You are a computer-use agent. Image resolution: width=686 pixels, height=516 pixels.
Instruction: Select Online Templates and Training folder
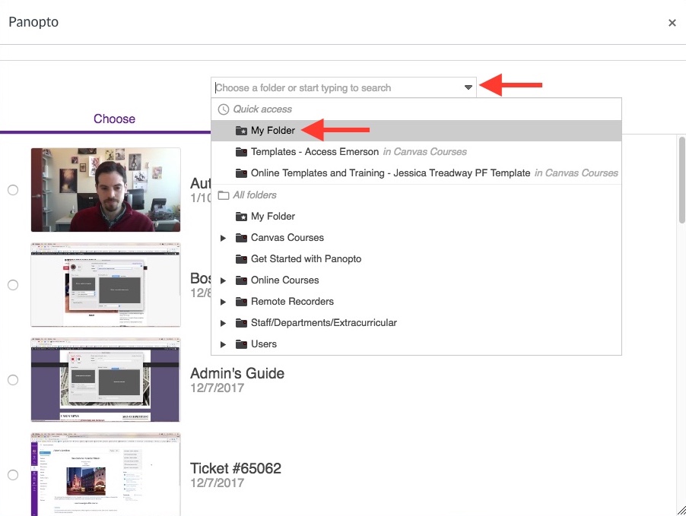[x=416, y=173]
